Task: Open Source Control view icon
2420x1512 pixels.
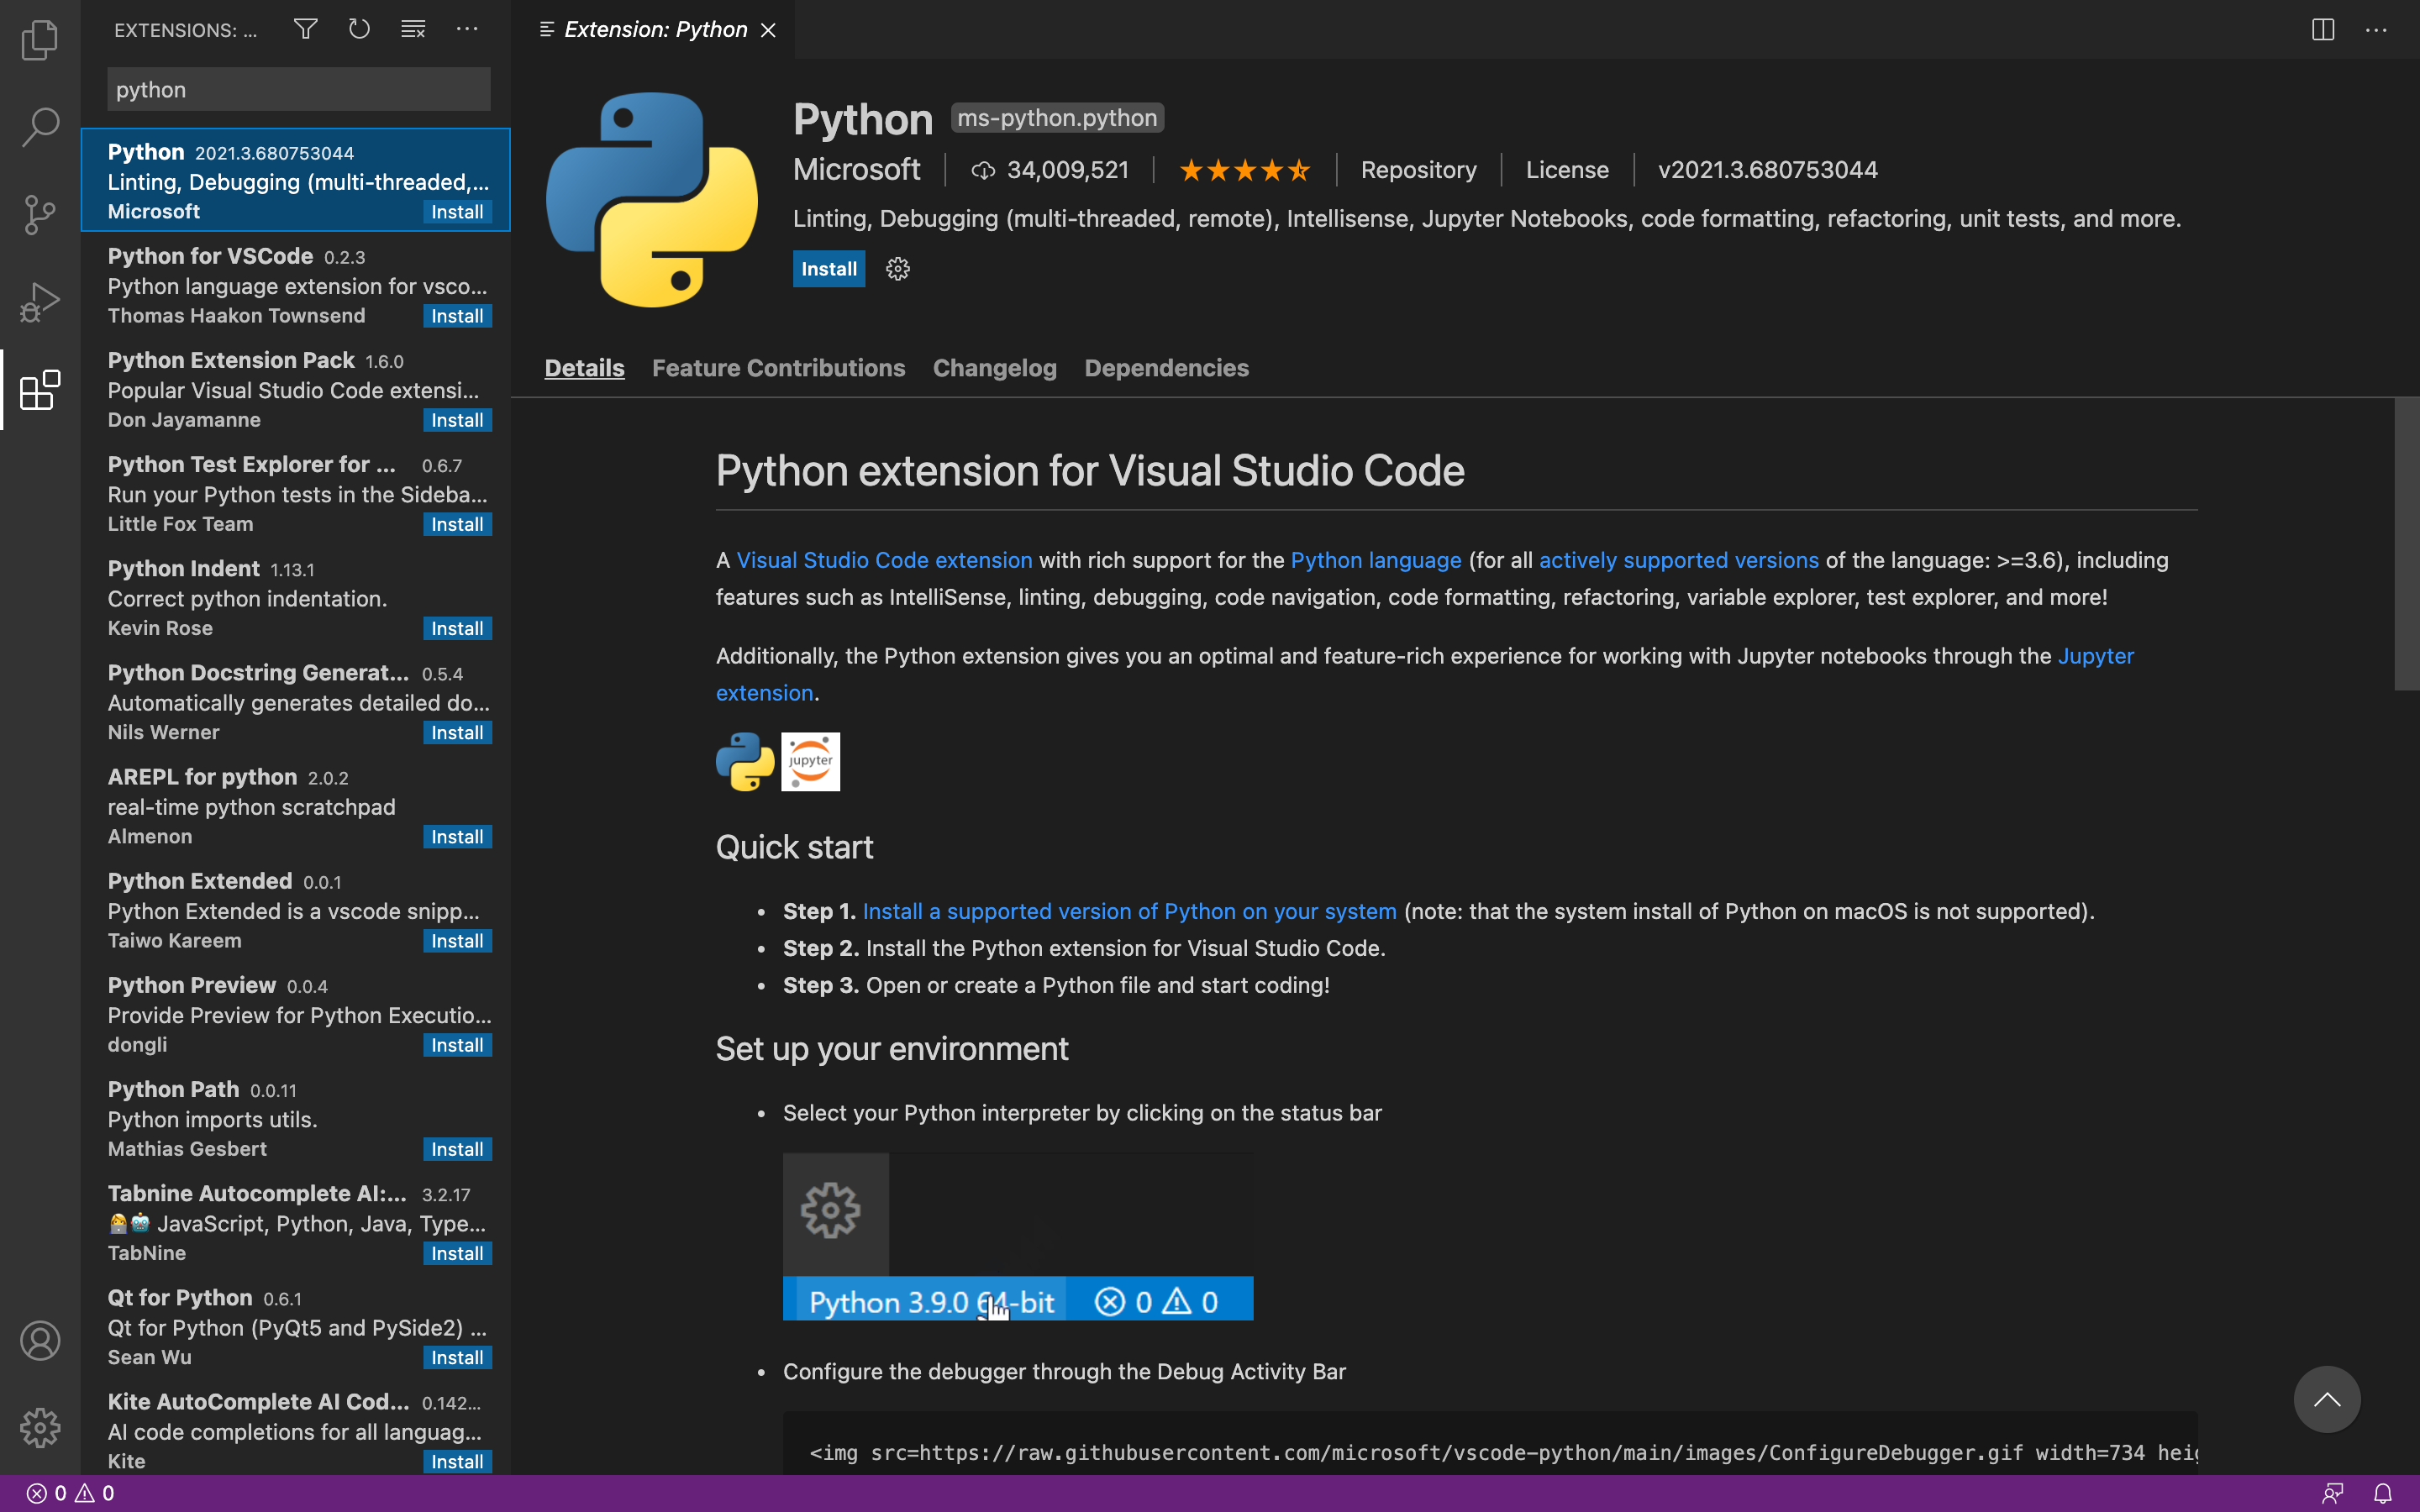Action: pyautogui.click(x=40, y=214)
